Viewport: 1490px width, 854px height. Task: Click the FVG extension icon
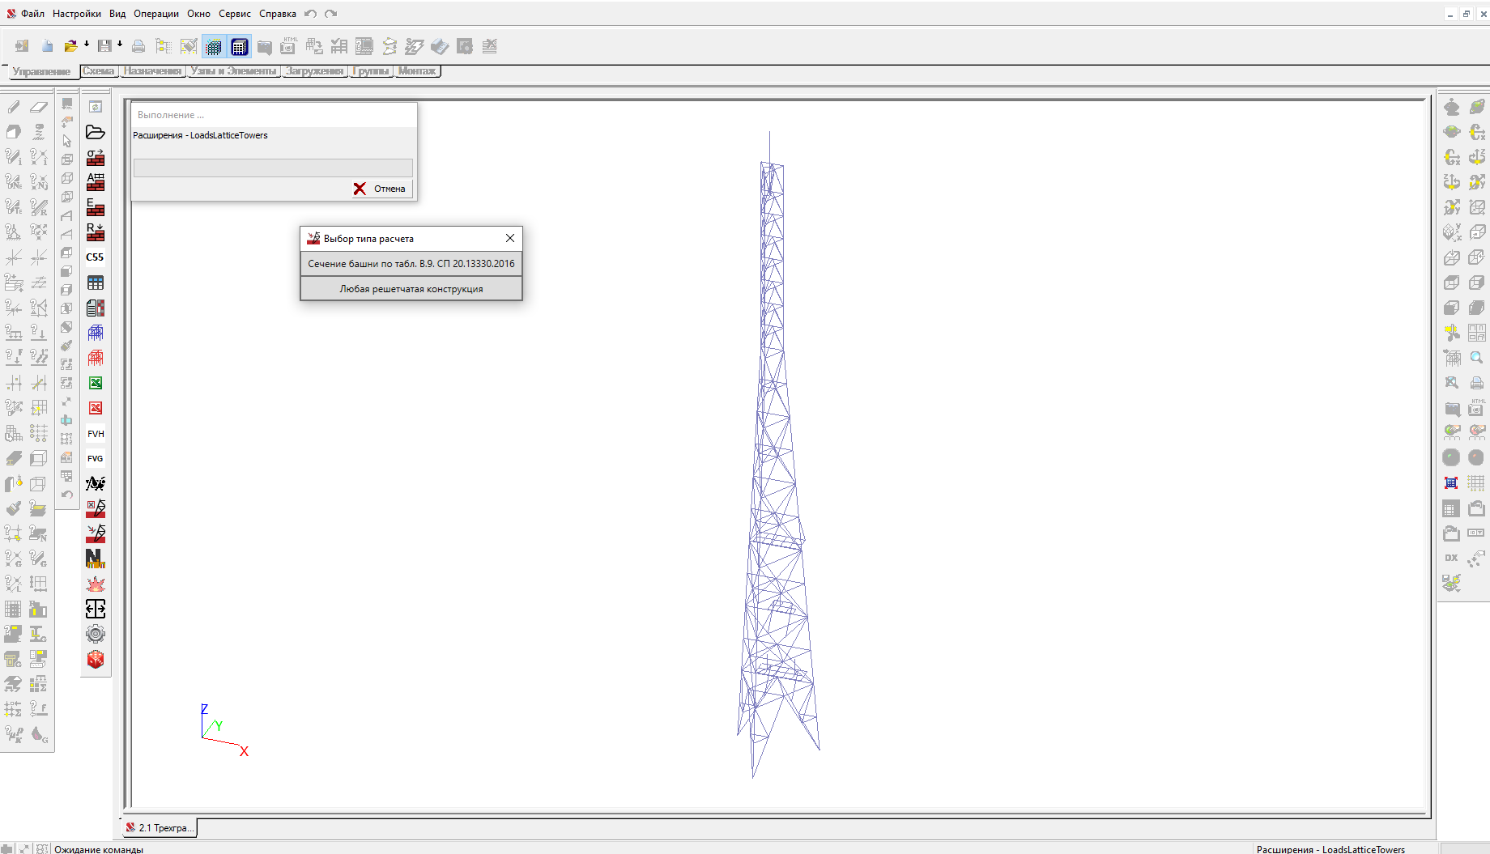tap(96, 459)
